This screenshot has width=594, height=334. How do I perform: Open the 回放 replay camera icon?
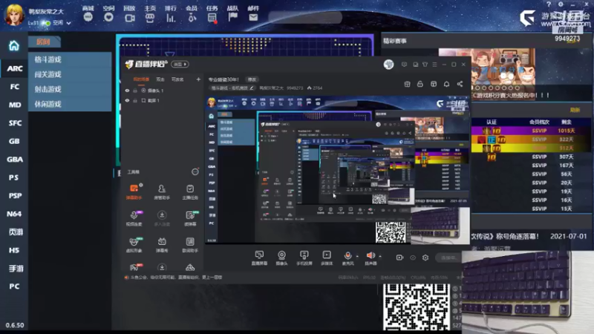(x=129, y=17)
